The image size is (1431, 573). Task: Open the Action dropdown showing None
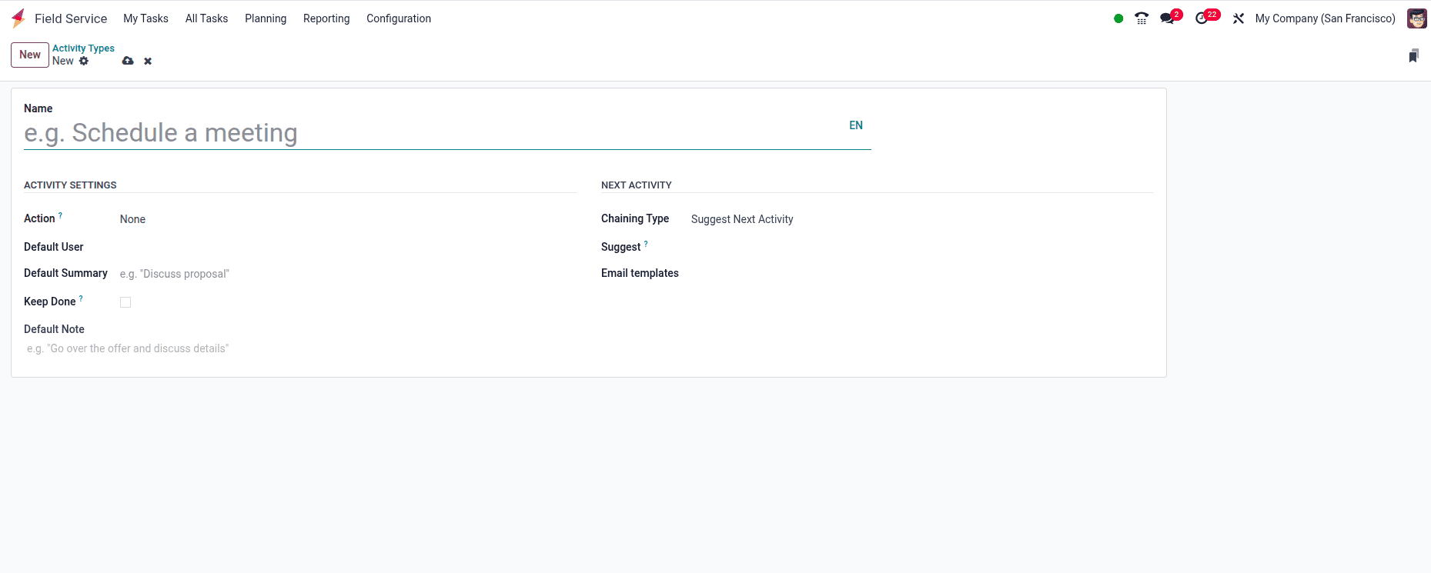(346, 219)
